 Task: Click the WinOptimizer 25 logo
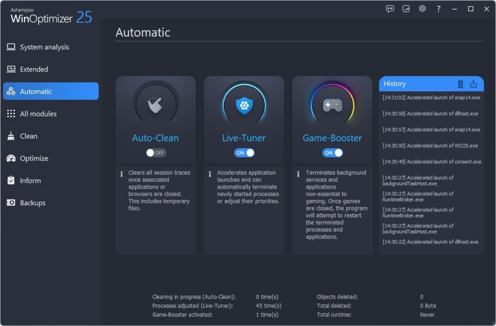click(51, 16)
